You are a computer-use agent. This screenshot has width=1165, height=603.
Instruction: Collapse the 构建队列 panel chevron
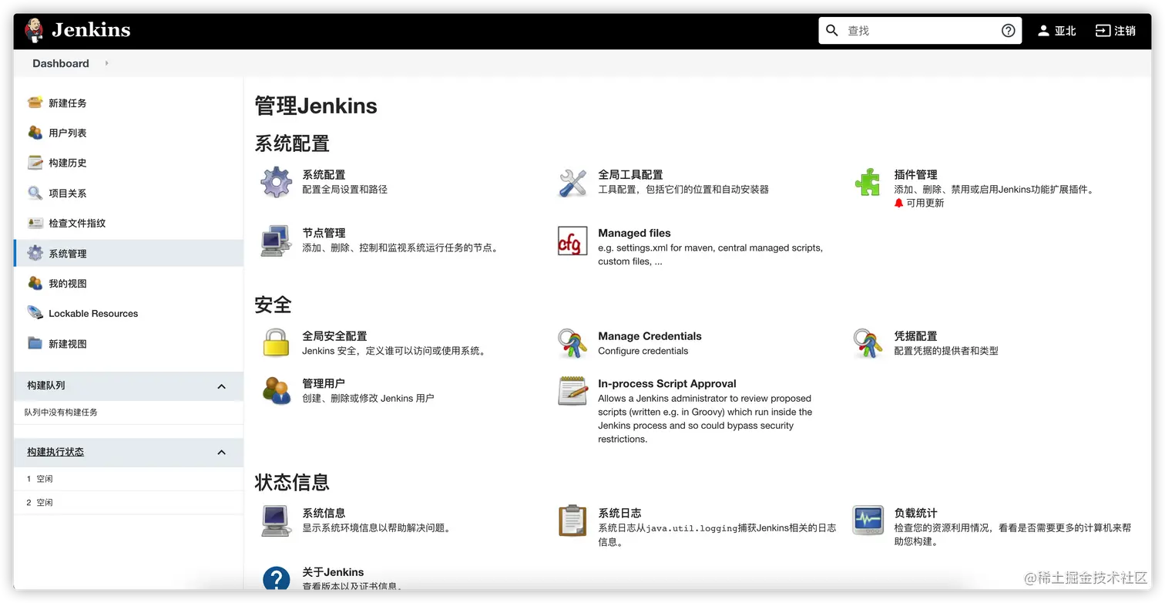tap(222, 386)
